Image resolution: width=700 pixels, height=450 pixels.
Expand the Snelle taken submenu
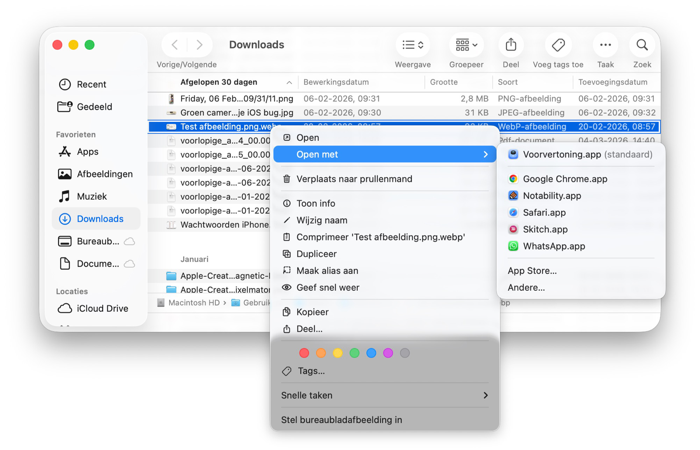[384, 395]
